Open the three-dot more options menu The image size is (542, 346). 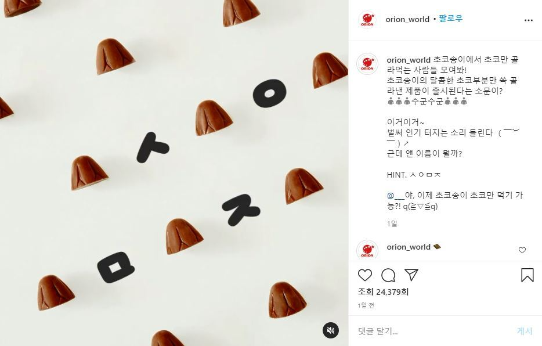tap(528, 20)
